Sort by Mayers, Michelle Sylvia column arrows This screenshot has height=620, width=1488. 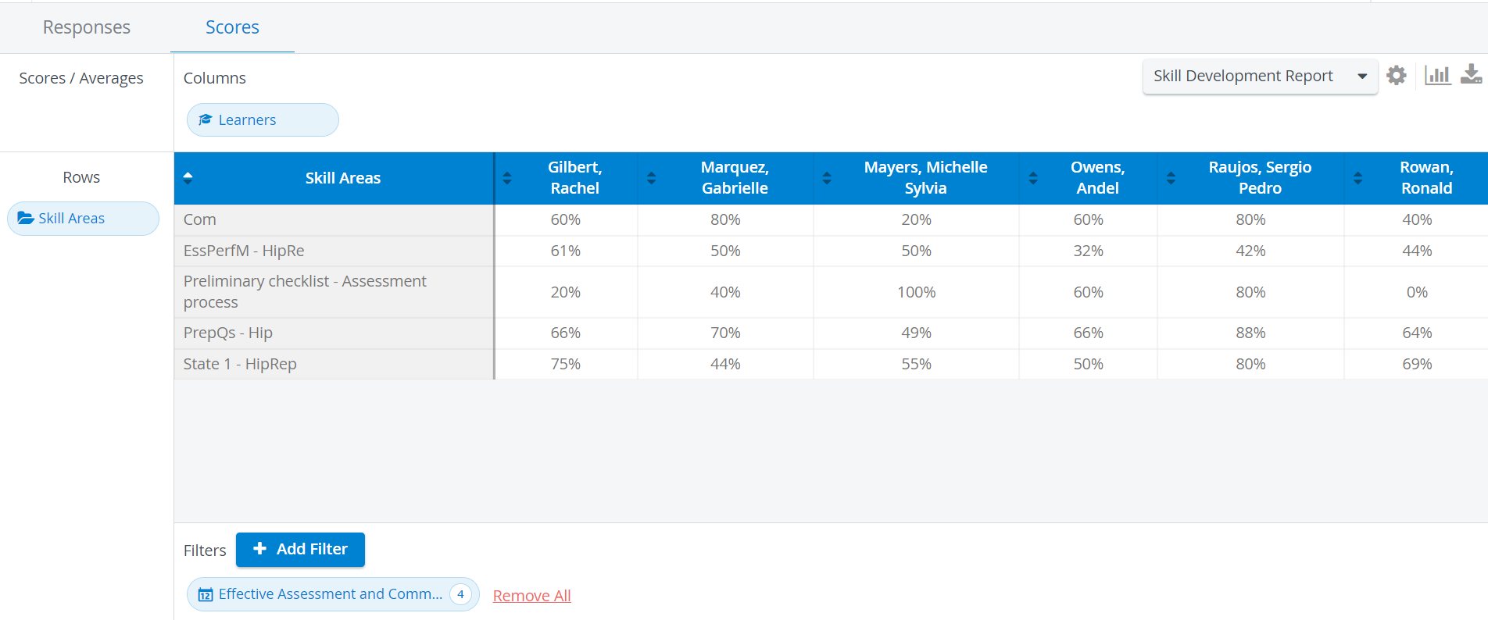(827, 178)
